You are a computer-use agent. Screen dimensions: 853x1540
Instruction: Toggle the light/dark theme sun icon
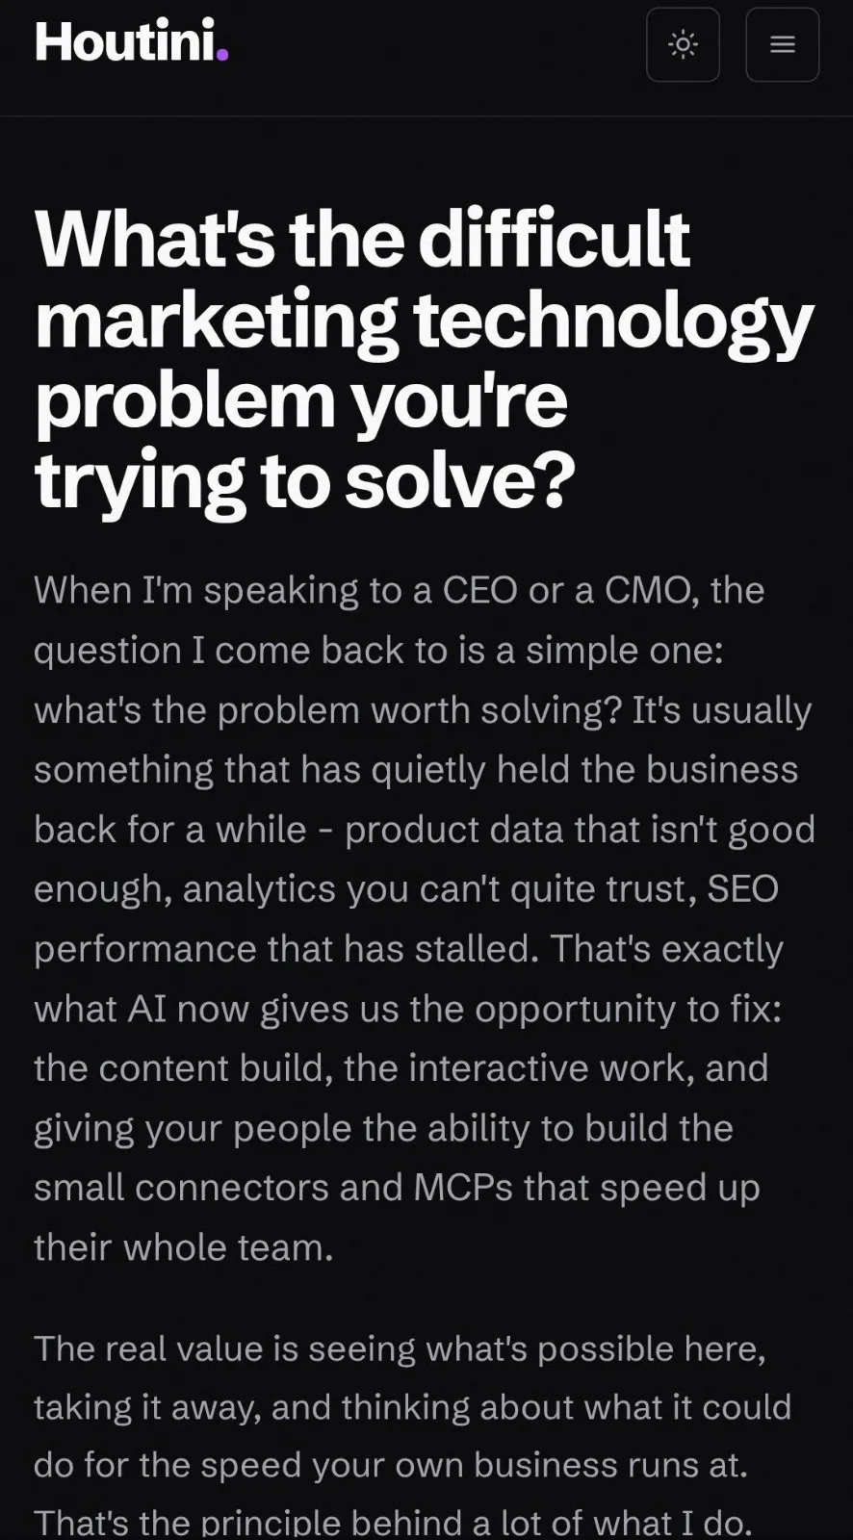click(683, 44)
